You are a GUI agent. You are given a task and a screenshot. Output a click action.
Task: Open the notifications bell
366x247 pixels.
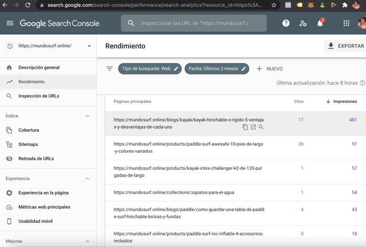(x=320, y=23)
